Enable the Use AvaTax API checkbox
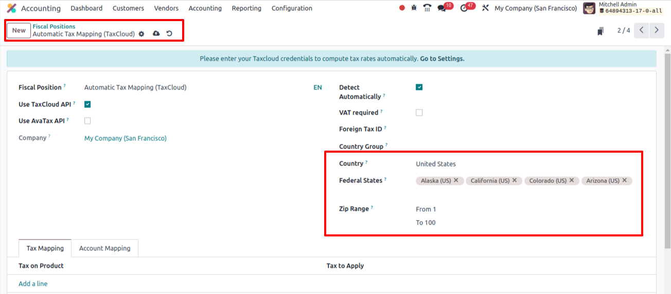The width and height of the screenshot is (671, 294). 87,121
